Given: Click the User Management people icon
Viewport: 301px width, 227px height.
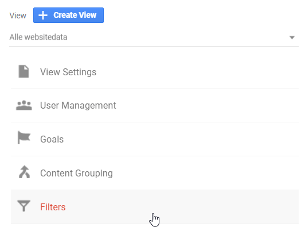Looking at the screenshot, I should [x=24, y=105].
